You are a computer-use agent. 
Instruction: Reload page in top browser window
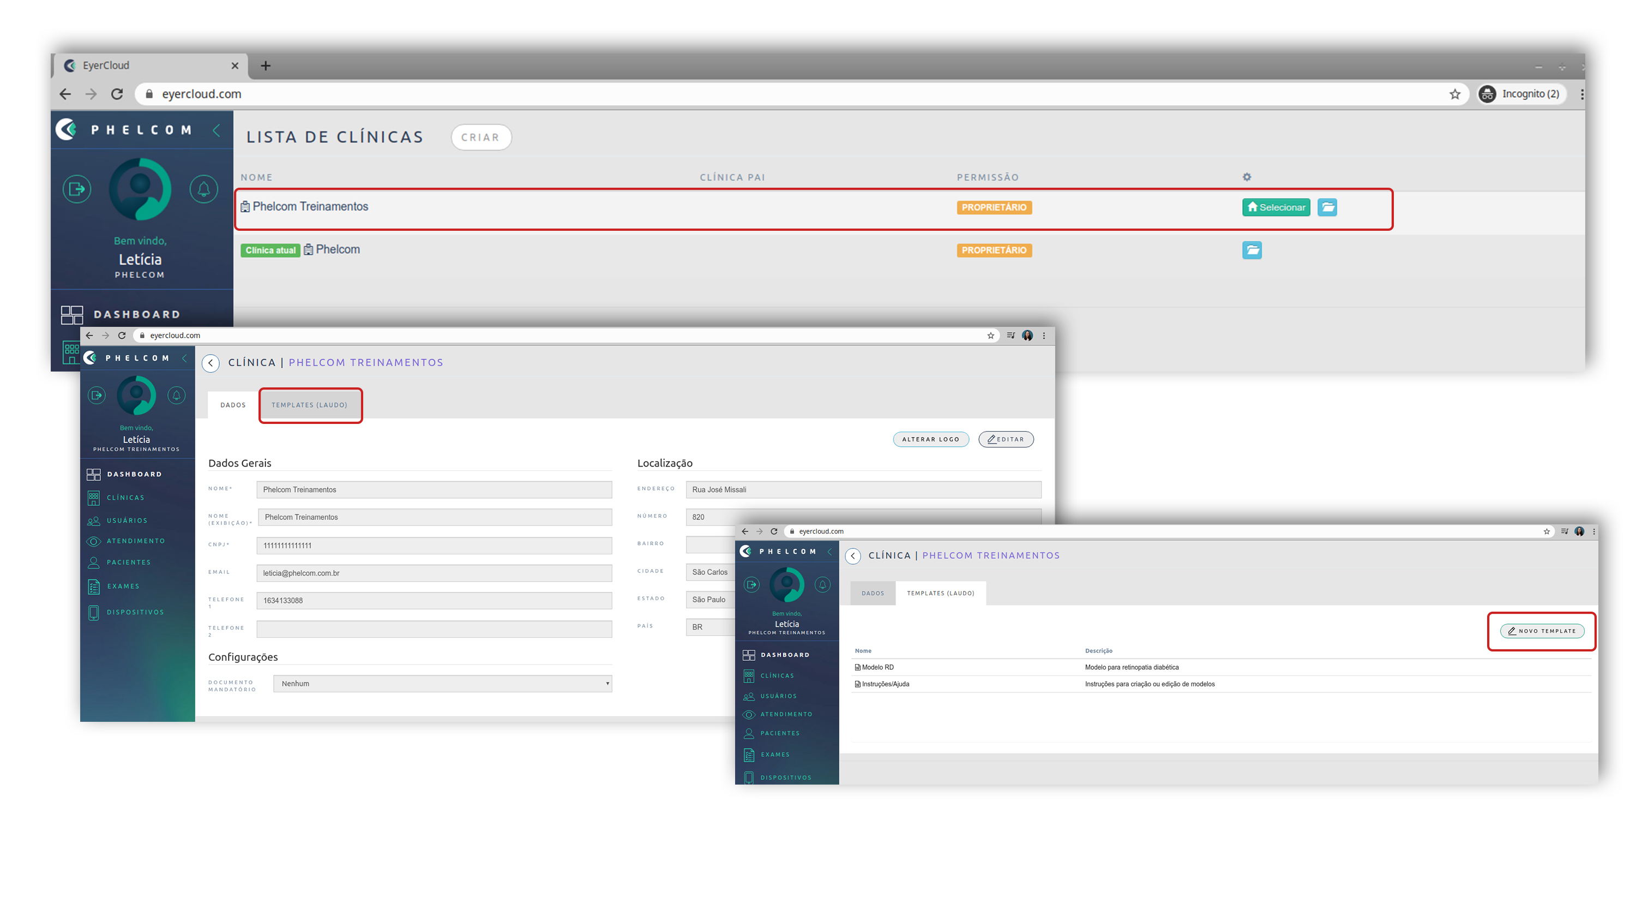pyautogui.click(x=117, y=94)
